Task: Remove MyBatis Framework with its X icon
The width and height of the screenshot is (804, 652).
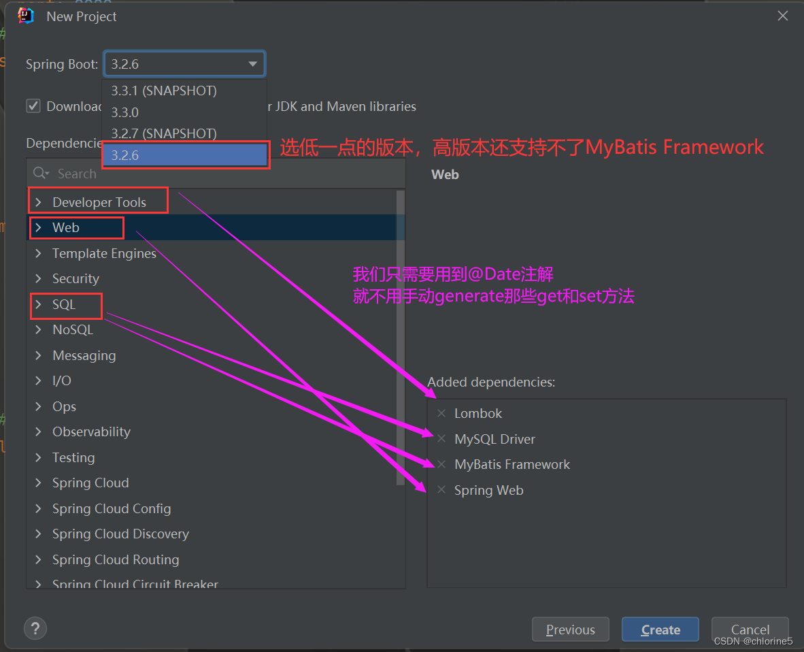Action: click(x=441, y=464)
